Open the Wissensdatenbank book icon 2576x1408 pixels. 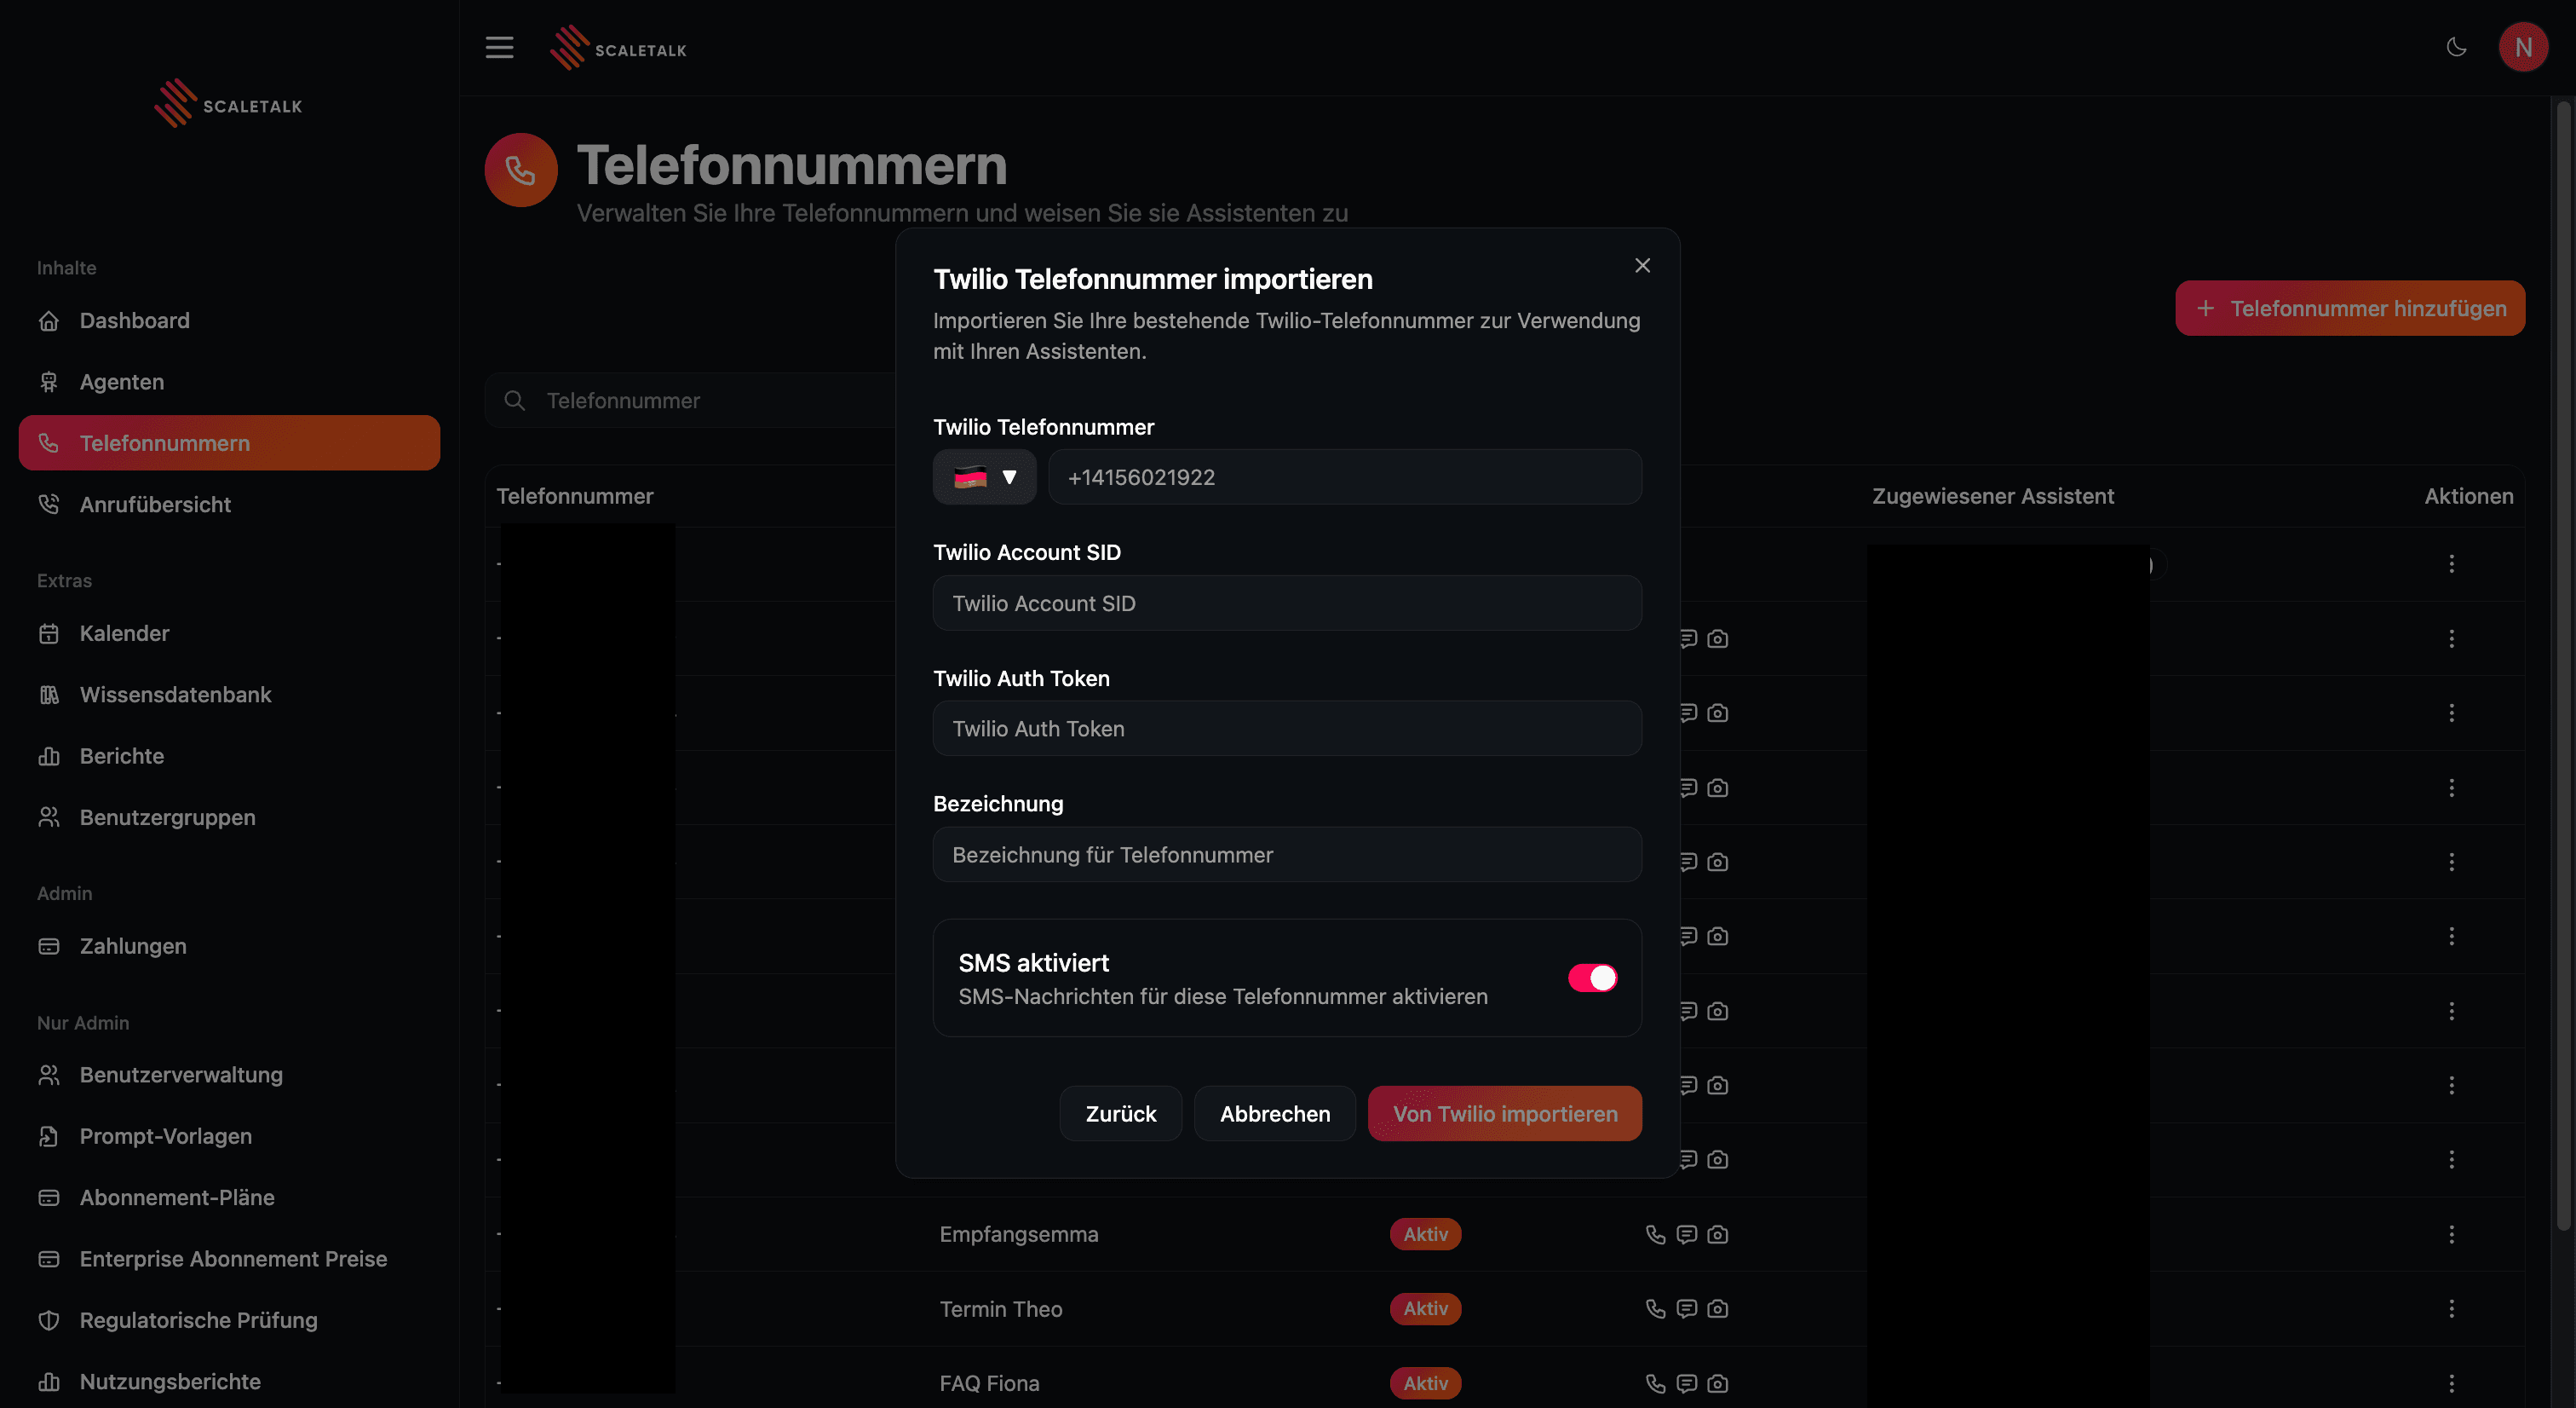click(49, 695)
